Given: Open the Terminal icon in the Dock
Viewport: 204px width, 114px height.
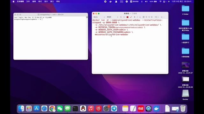Looking at the screenshot, I should pyautogui.click(x=75, y=108).
